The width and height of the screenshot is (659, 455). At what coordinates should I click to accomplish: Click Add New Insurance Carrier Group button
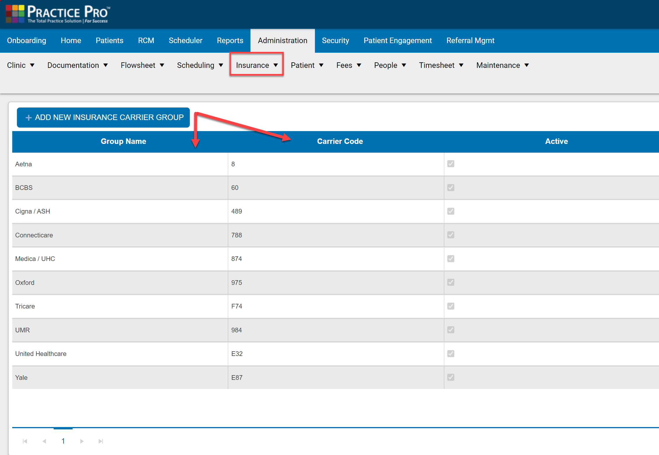point(104,117)
